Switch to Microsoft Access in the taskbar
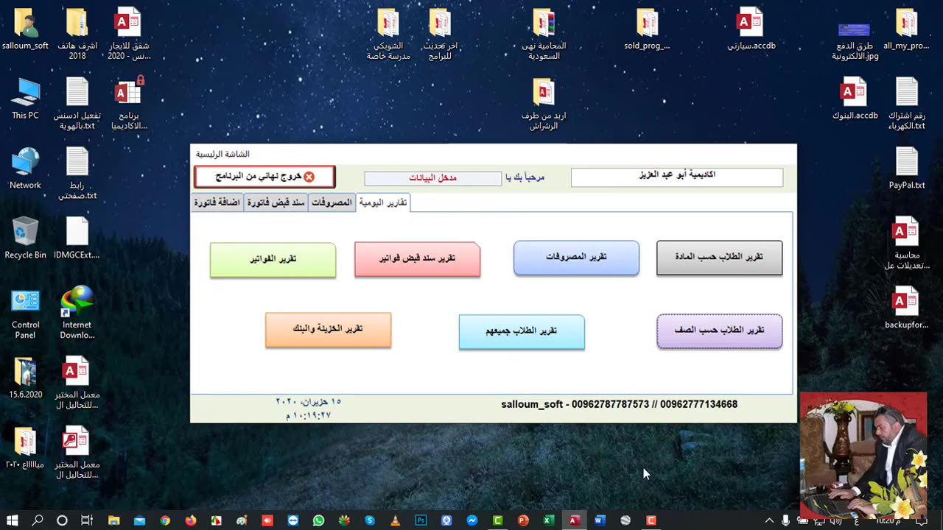 [574, 520]
